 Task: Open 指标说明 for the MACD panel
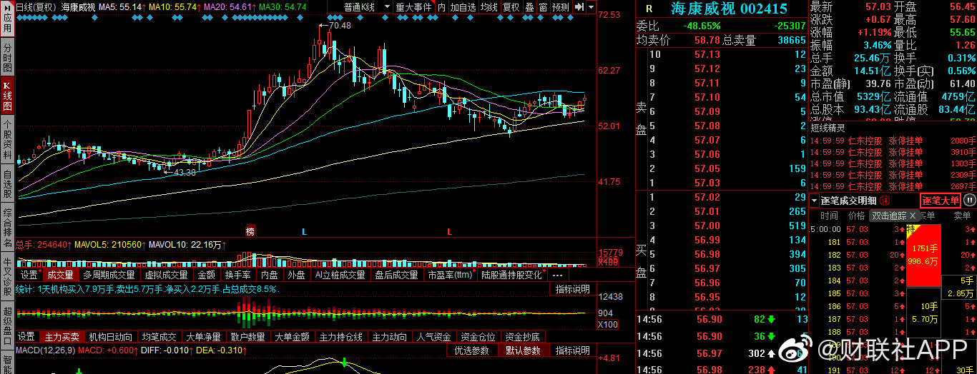pos(573,350)
